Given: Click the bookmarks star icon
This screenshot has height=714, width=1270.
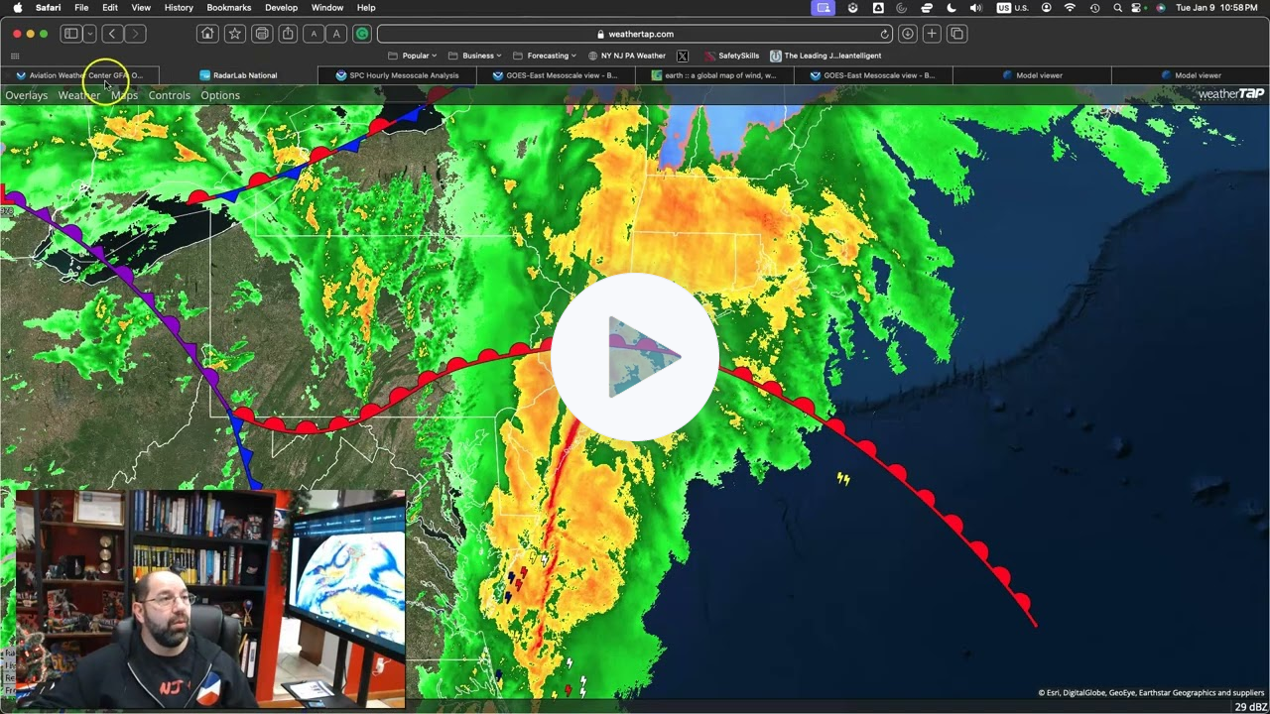Looking at the screenshot, I should [x=234, y=33].
